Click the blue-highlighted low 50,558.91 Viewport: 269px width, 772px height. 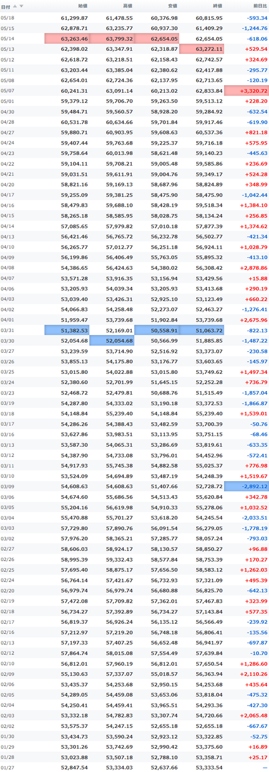pyautogui.click(x=157, y=330)
